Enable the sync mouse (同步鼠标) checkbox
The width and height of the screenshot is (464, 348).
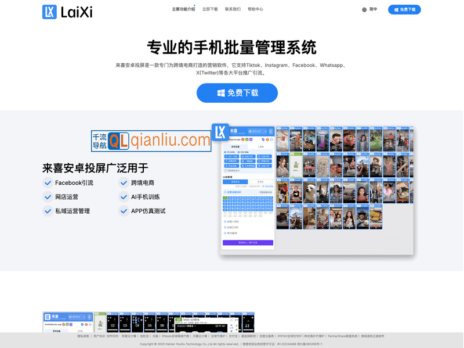tap(225, 152)
